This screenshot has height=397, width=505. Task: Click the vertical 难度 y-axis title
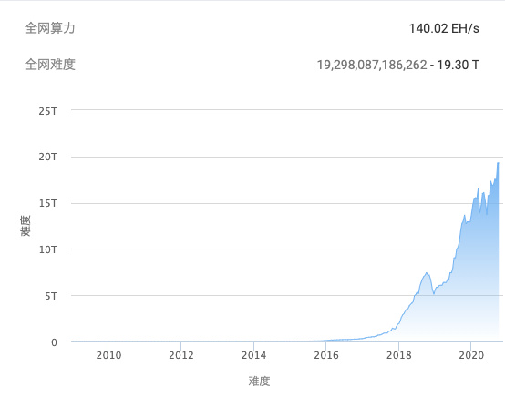click(26, 226)
